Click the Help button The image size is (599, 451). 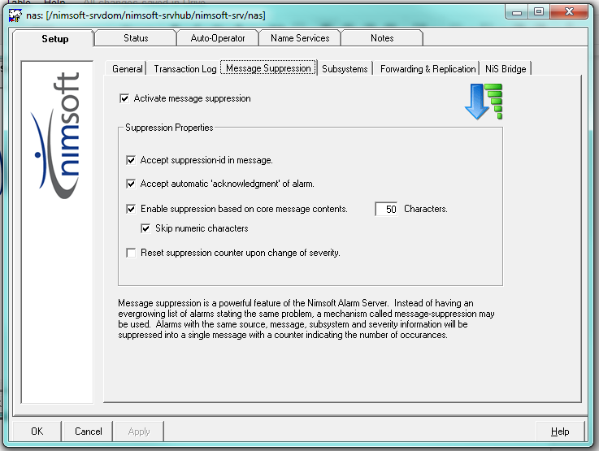tap(560, 431)
